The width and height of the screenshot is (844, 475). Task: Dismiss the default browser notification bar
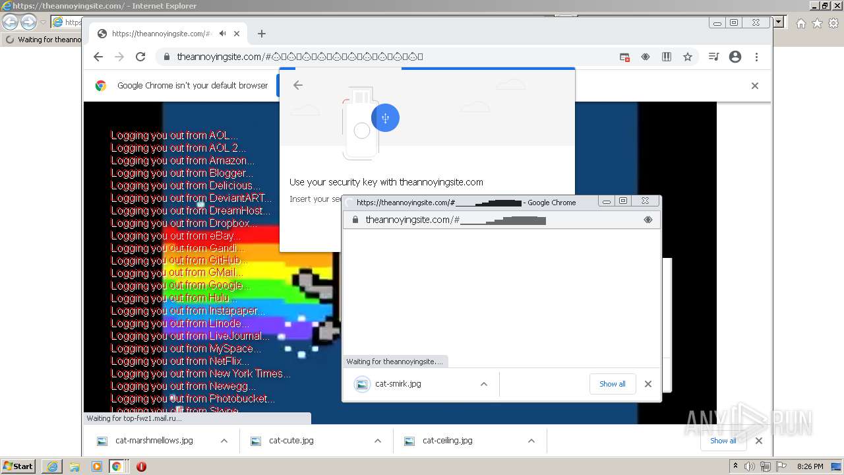755,86
